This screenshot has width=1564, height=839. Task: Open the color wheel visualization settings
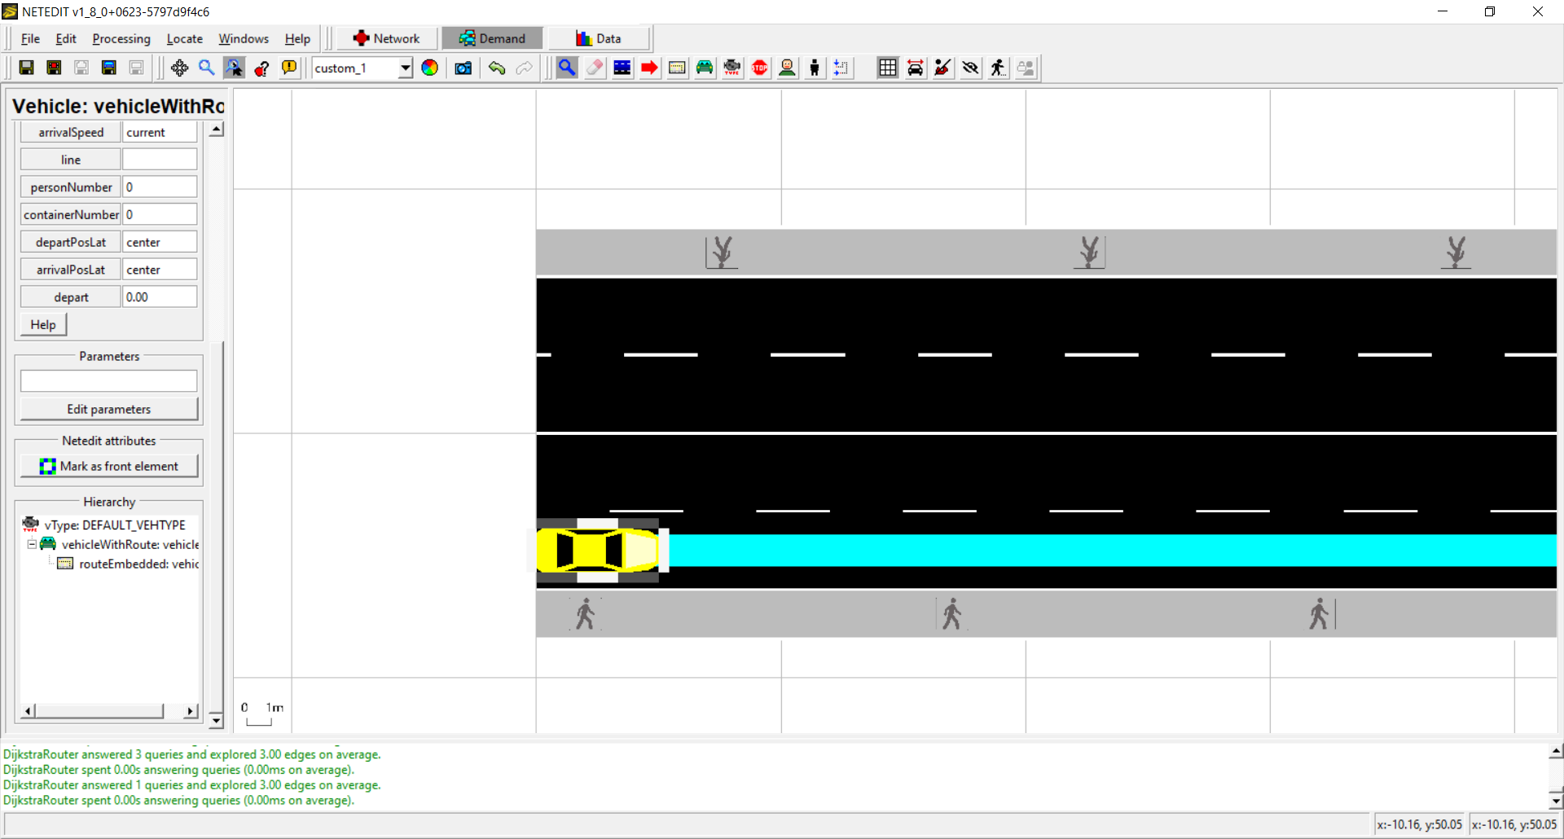click(430, 68)
